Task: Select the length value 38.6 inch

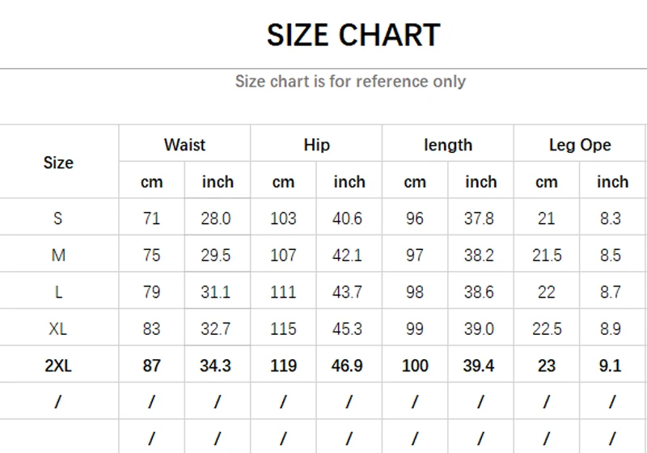Action: click(x=479, y=292)
